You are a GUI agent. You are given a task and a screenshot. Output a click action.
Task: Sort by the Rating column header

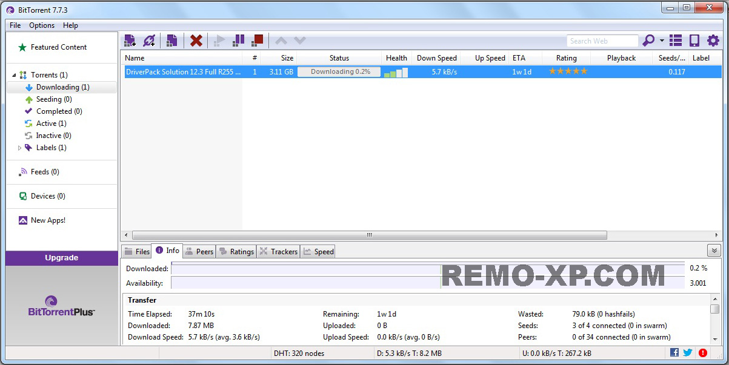[x=566, y=58]
